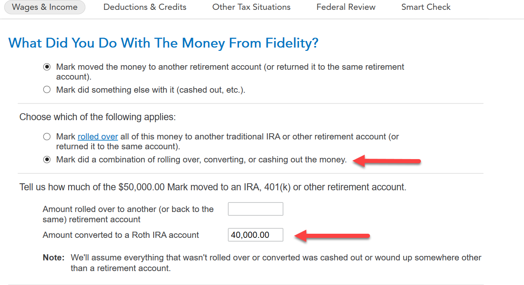Viewport: 524px width, 285px height.
Task: Open the Federal Review tab
Action: (346, 7)
